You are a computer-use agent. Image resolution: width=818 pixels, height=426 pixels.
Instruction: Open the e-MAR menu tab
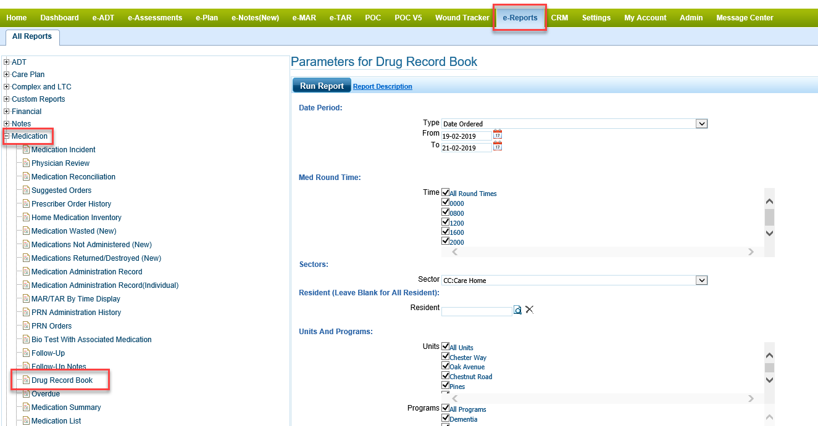(304, 18)
